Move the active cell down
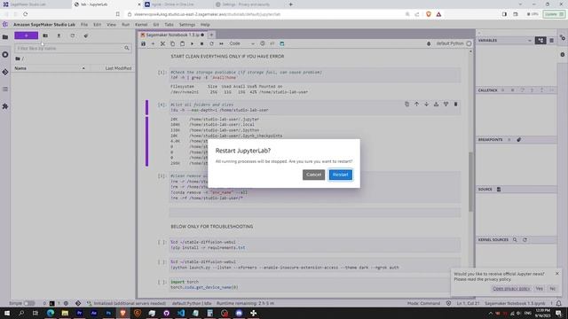568x319 pixels. coord(426,105)
